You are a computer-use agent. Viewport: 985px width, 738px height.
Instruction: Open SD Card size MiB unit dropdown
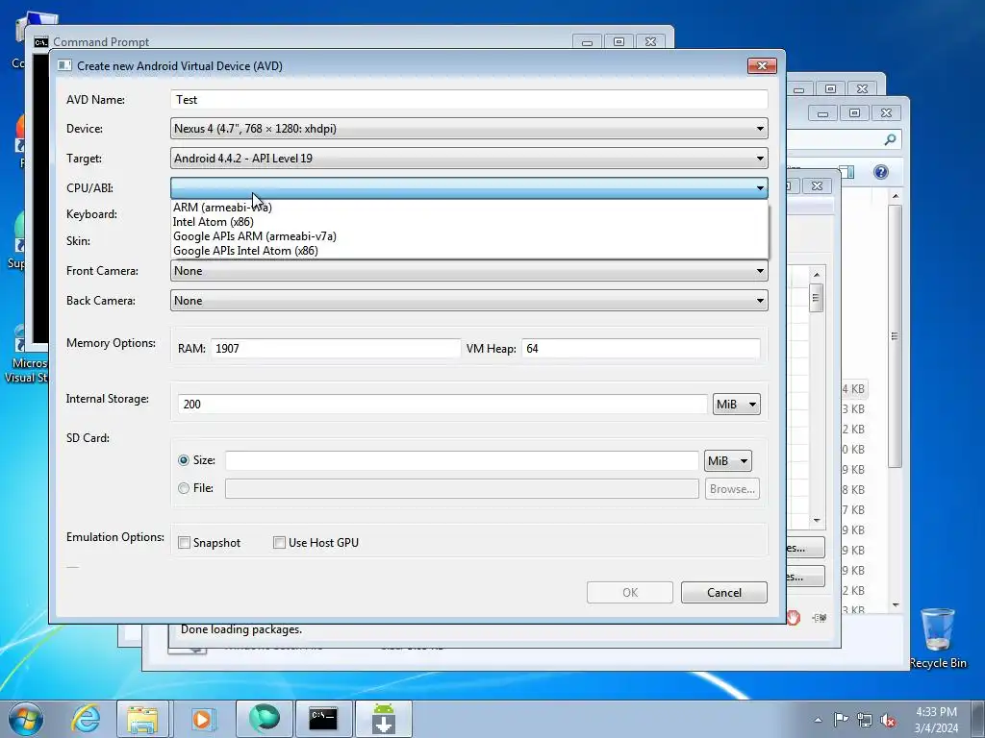pos(727,460)
